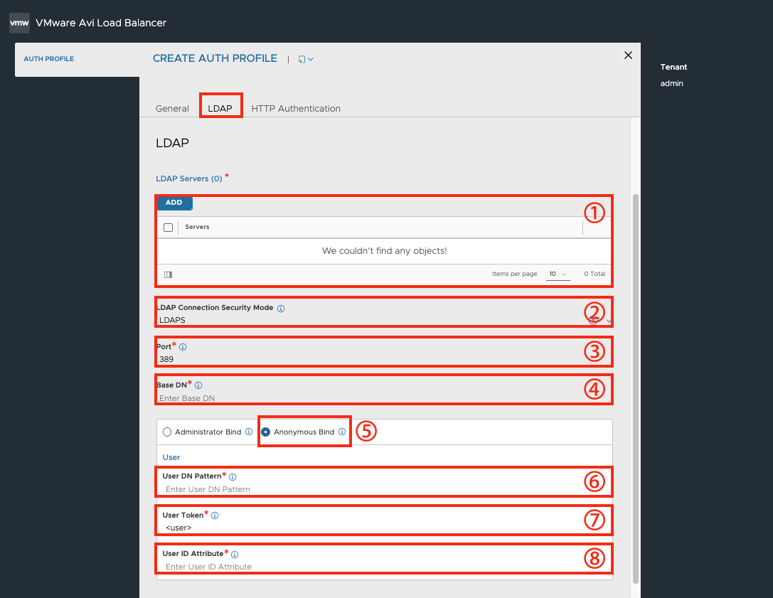The image size is (773, 598).
Task: Switch to the General tab
Action: click(x=172, y=109)
